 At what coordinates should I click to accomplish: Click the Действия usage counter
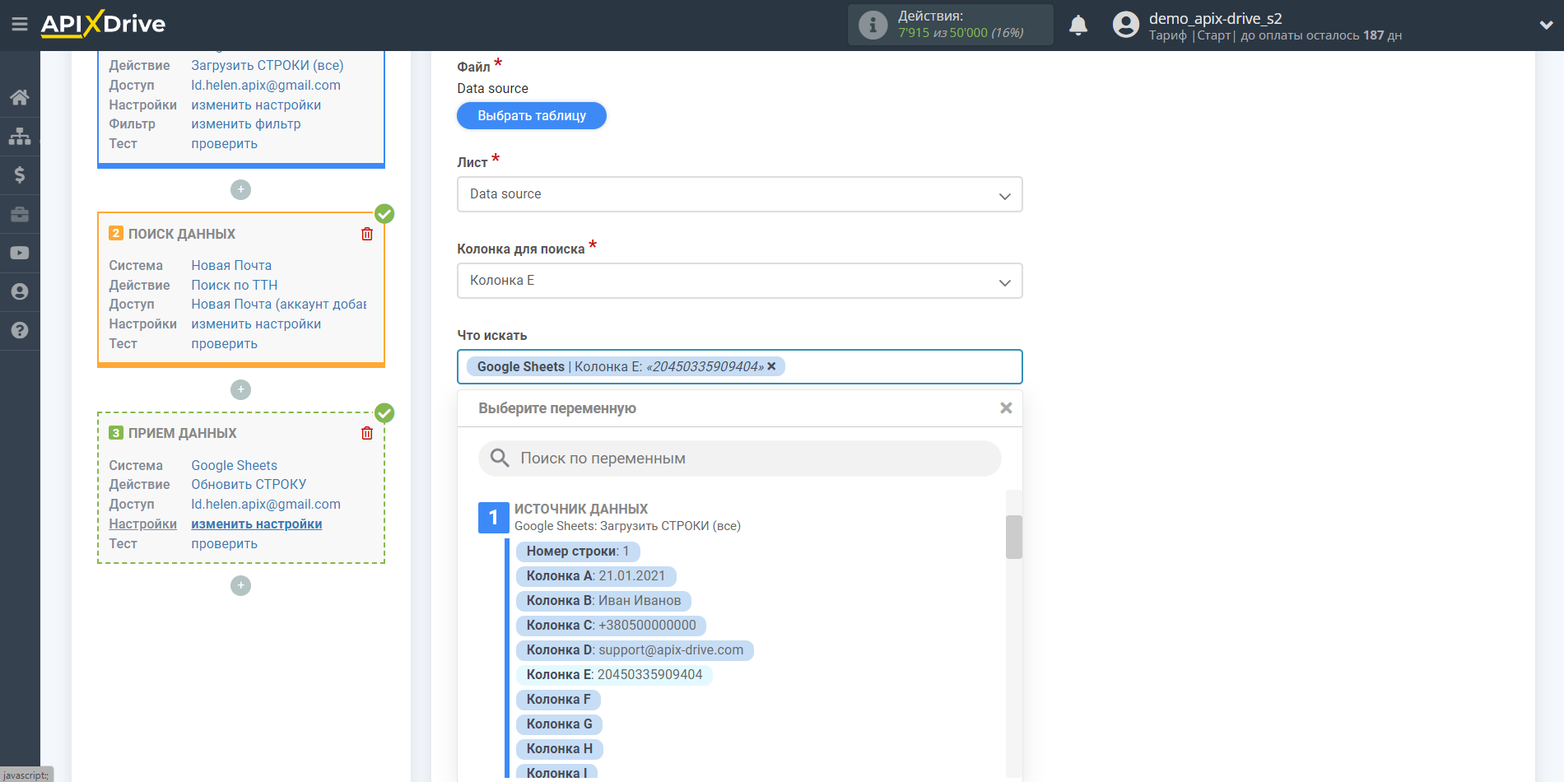[951, 25]
